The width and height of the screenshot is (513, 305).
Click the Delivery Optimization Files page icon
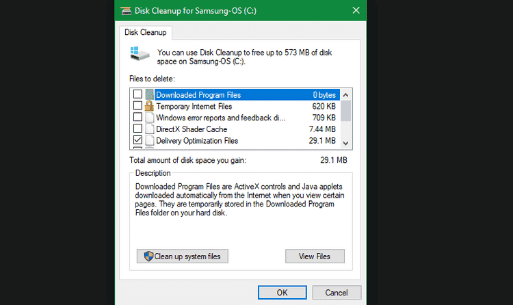pyautogui.click(x=150, y=140)
